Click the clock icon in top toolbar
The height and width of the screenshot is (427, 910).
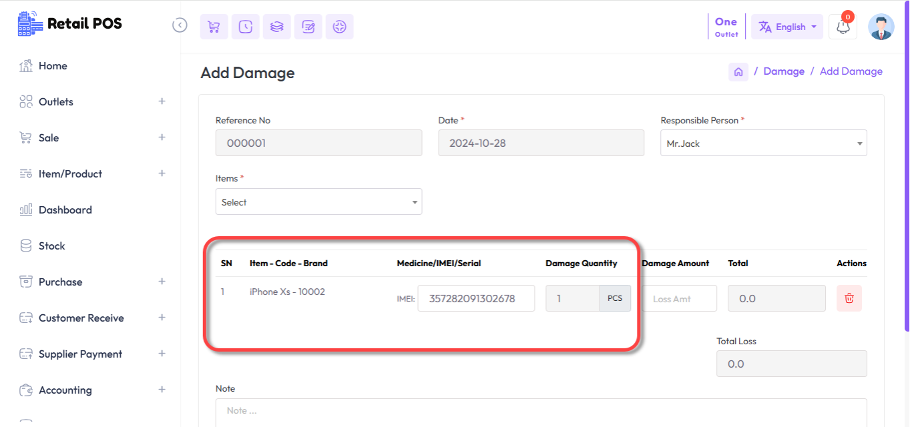tap(245, 27)
